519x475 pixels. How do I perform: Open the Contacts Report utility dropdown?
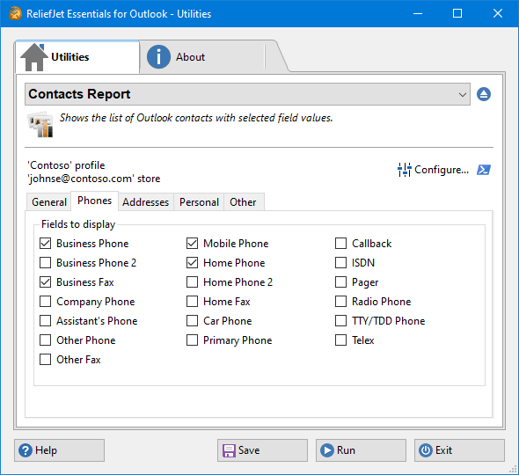[x=247, y=94]
